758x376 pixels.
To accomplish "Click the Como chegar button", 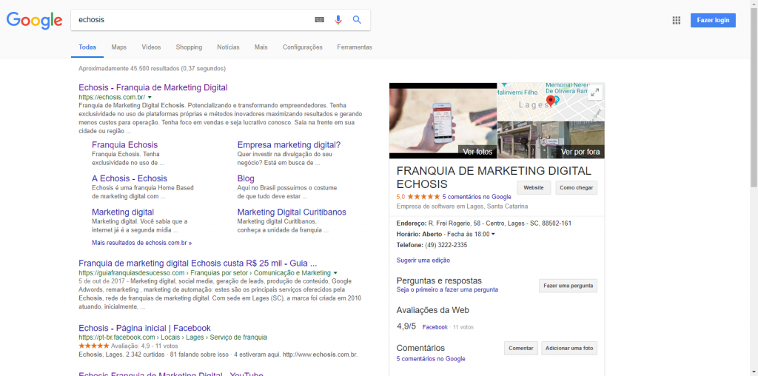I will [x=576, y=187].
